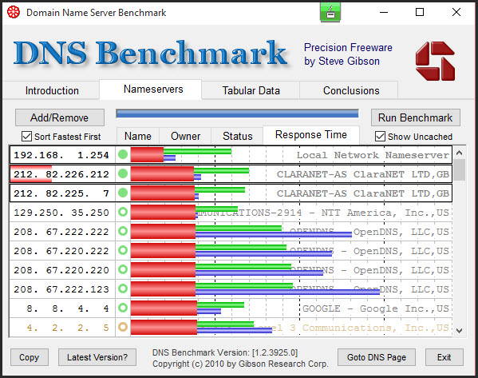Screen dimensions: 478x378
Task: Select IP address 129.250.35.250
Action: tap(61, 213)
